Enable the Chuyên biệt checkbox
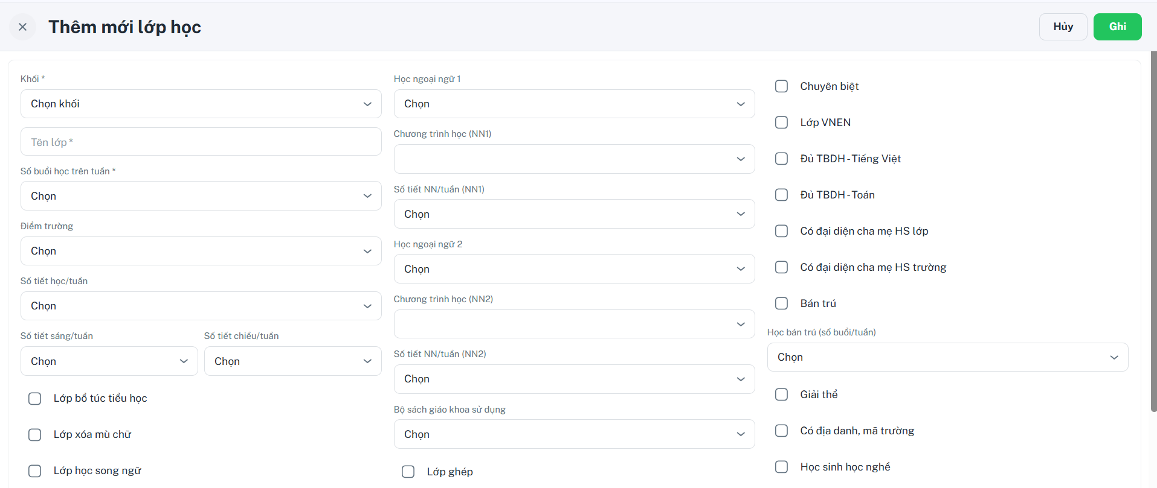Image resolution: width=1157 pixels, height=488 pixels. [782, 86]
